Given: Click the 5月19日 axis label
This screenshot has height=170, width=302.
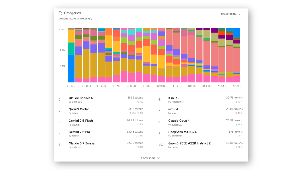Looking at the screenshot, I should pyautogui.click(x=162, y=86).
